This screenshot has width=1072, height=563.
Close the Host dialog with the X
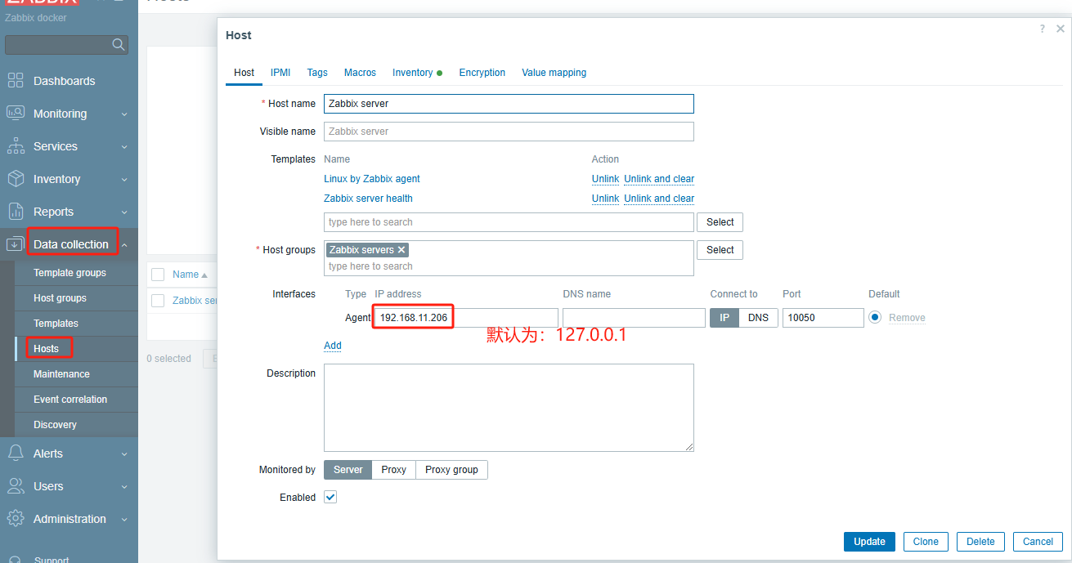tap(1061, 29)
